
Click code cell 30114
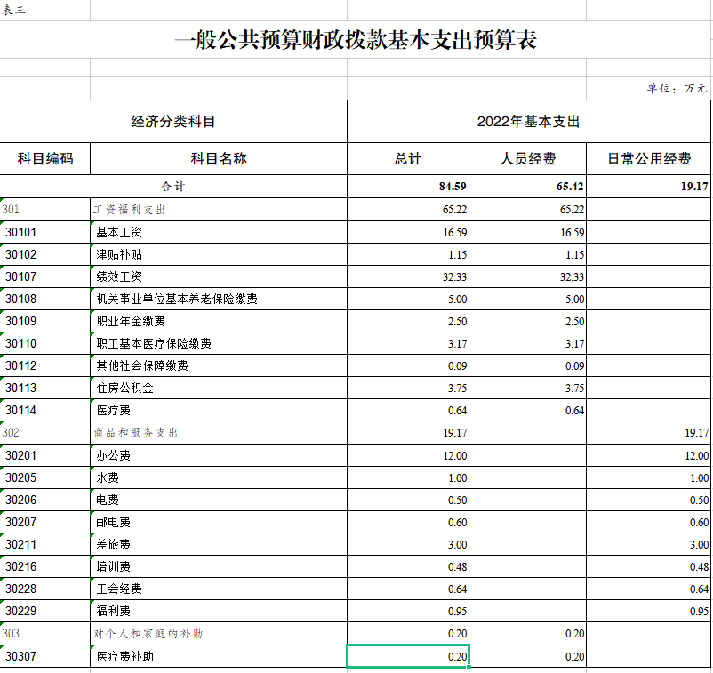45,411
